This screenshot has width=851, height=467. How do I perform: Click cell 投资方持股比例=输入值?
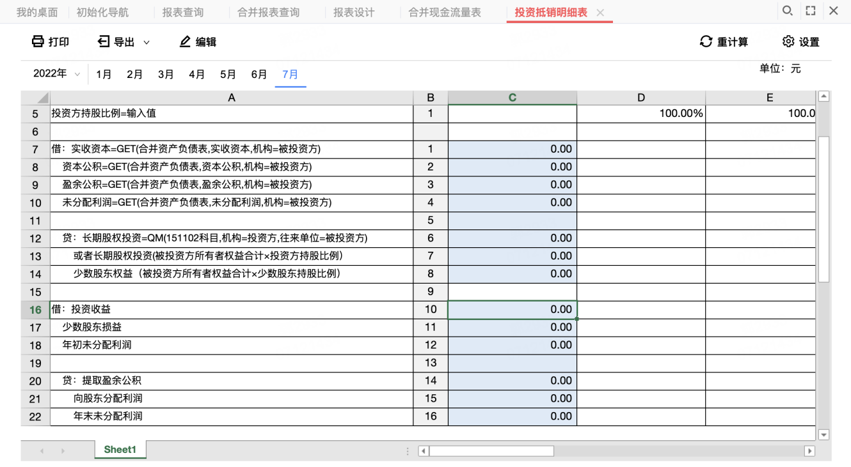click(232, 114)
